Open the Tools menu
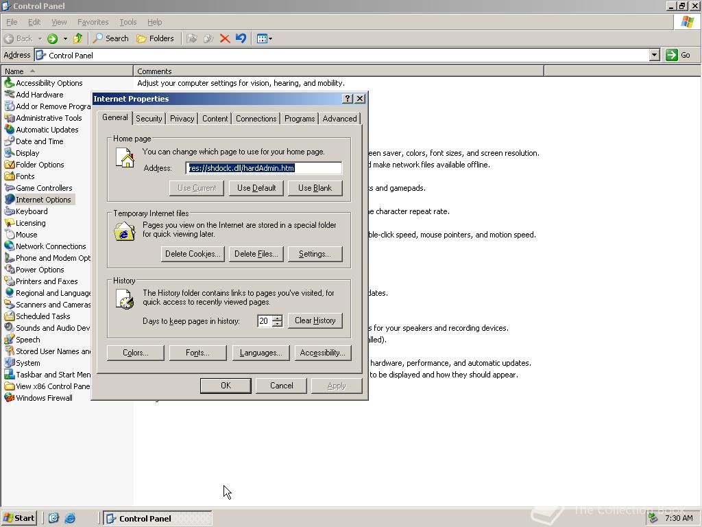Screen dimensions: 702x527 coord(128,22)
